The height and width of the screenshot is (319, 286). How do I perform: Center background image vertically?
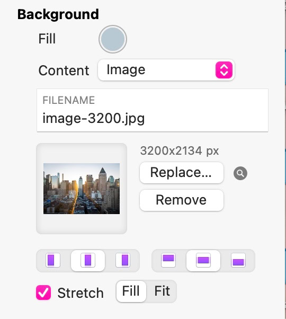coord(203,260)
